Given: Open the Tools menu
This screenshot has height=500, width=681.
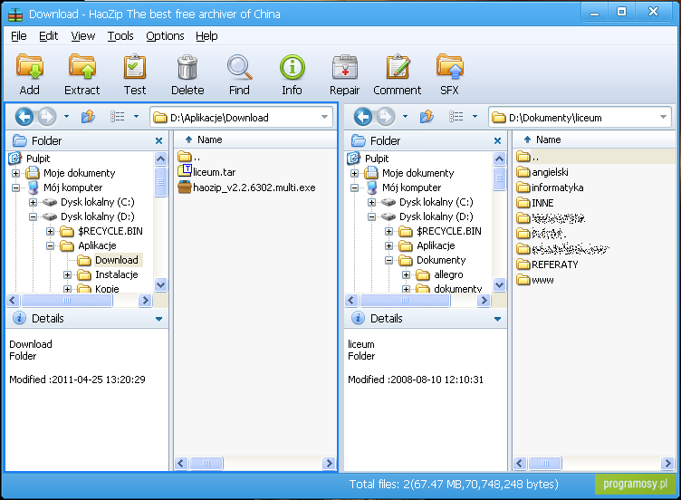Looking at the screenshot, I should point(120,36).
